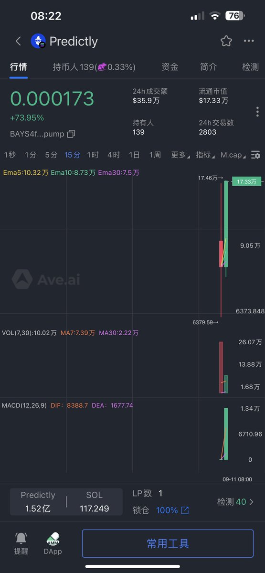The image size is (265, 573).
Task: Copy the BAYS4f...pump contract address
Action: coord(71,134)
